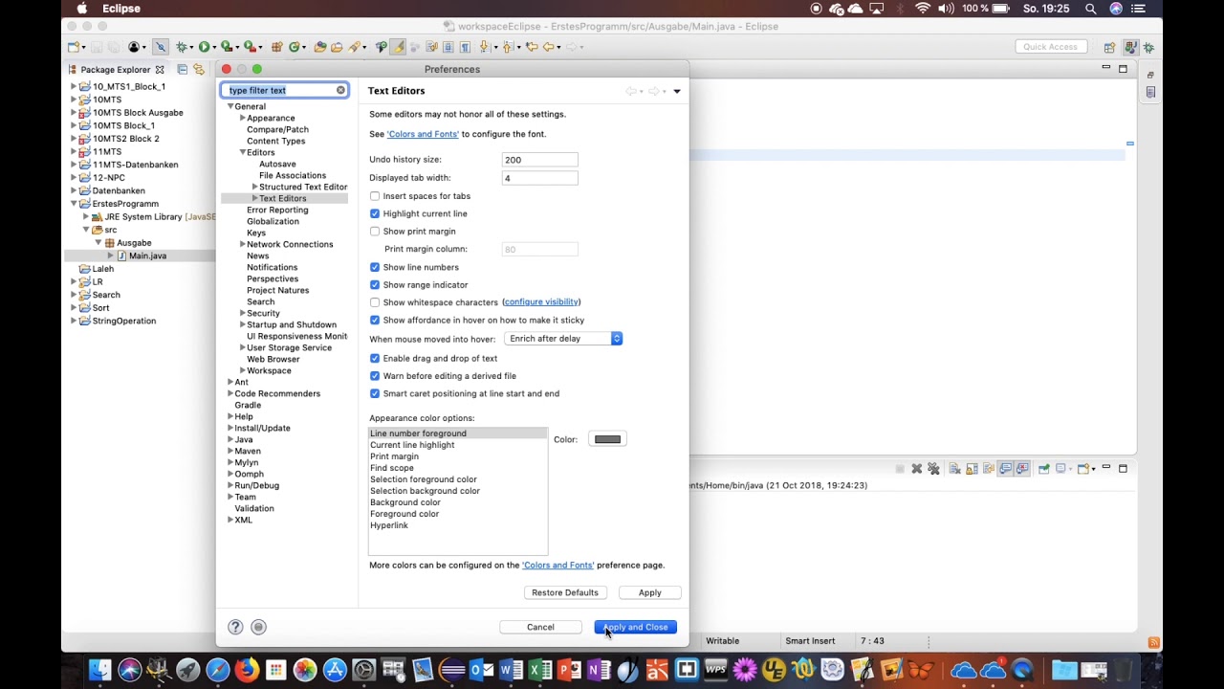The image size is (1224, 689).
Task: Toggle Show range indicator checkbox
Action: [375, 285]
